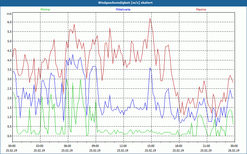
Task: Click the 03:00 time axis label
Action: point(40,146)
